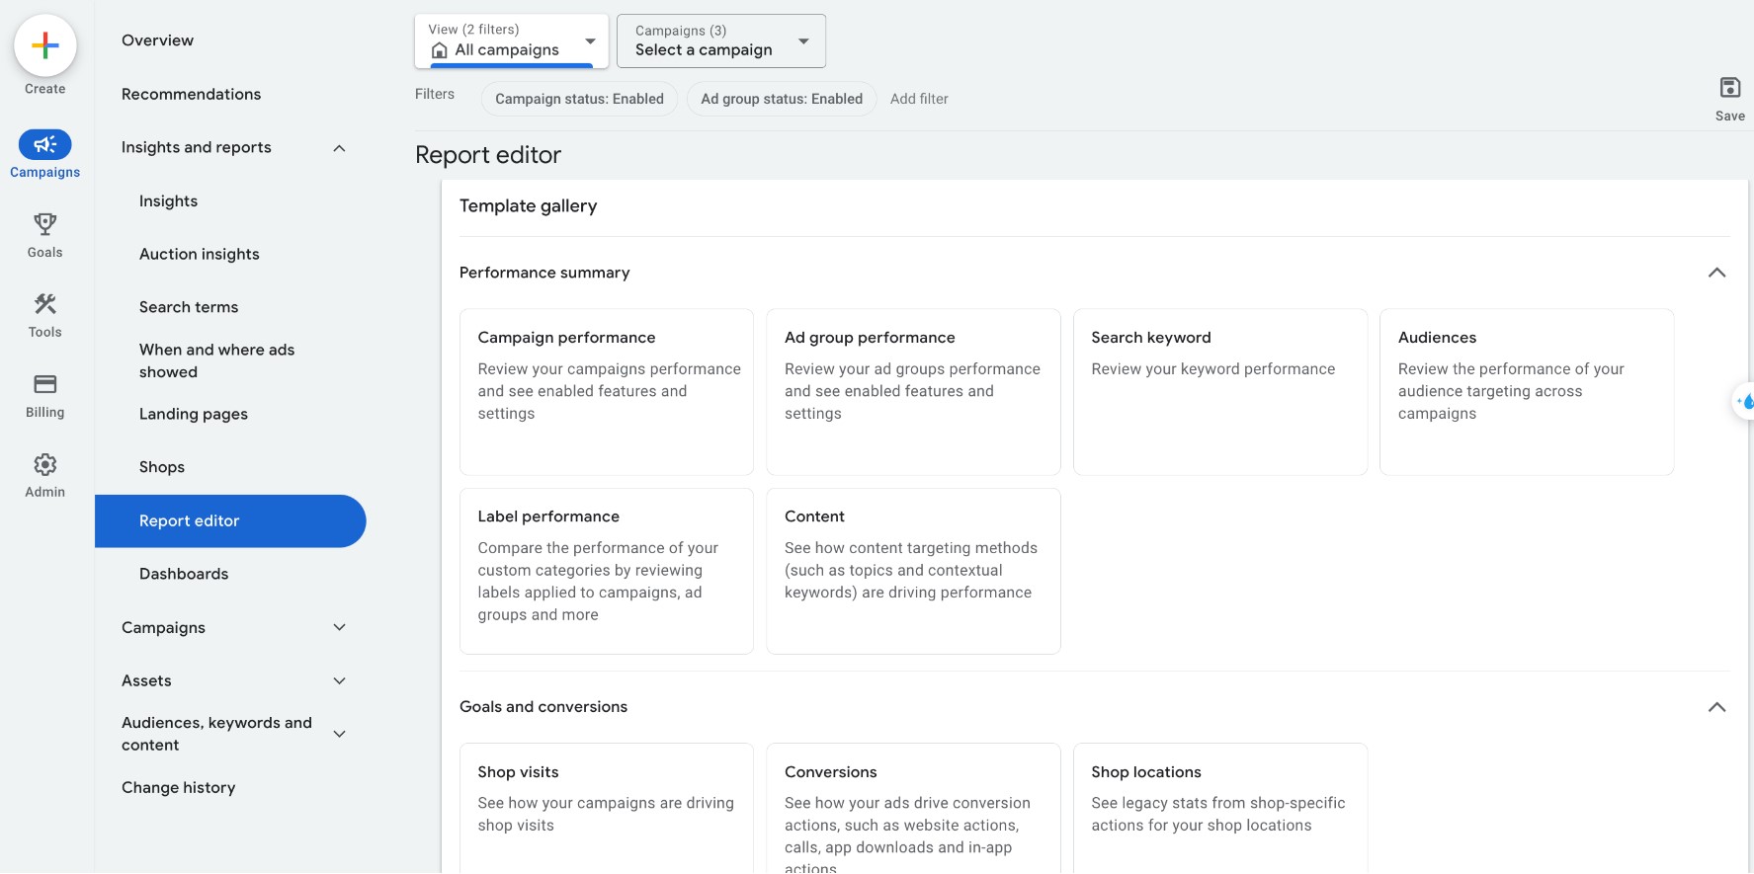
Task: Open Billing card icon
Action: [x=45, y=384]
